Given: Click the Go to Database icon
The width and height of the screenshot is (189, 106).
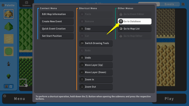Looking at the screenshot, I should coord(121,21).
